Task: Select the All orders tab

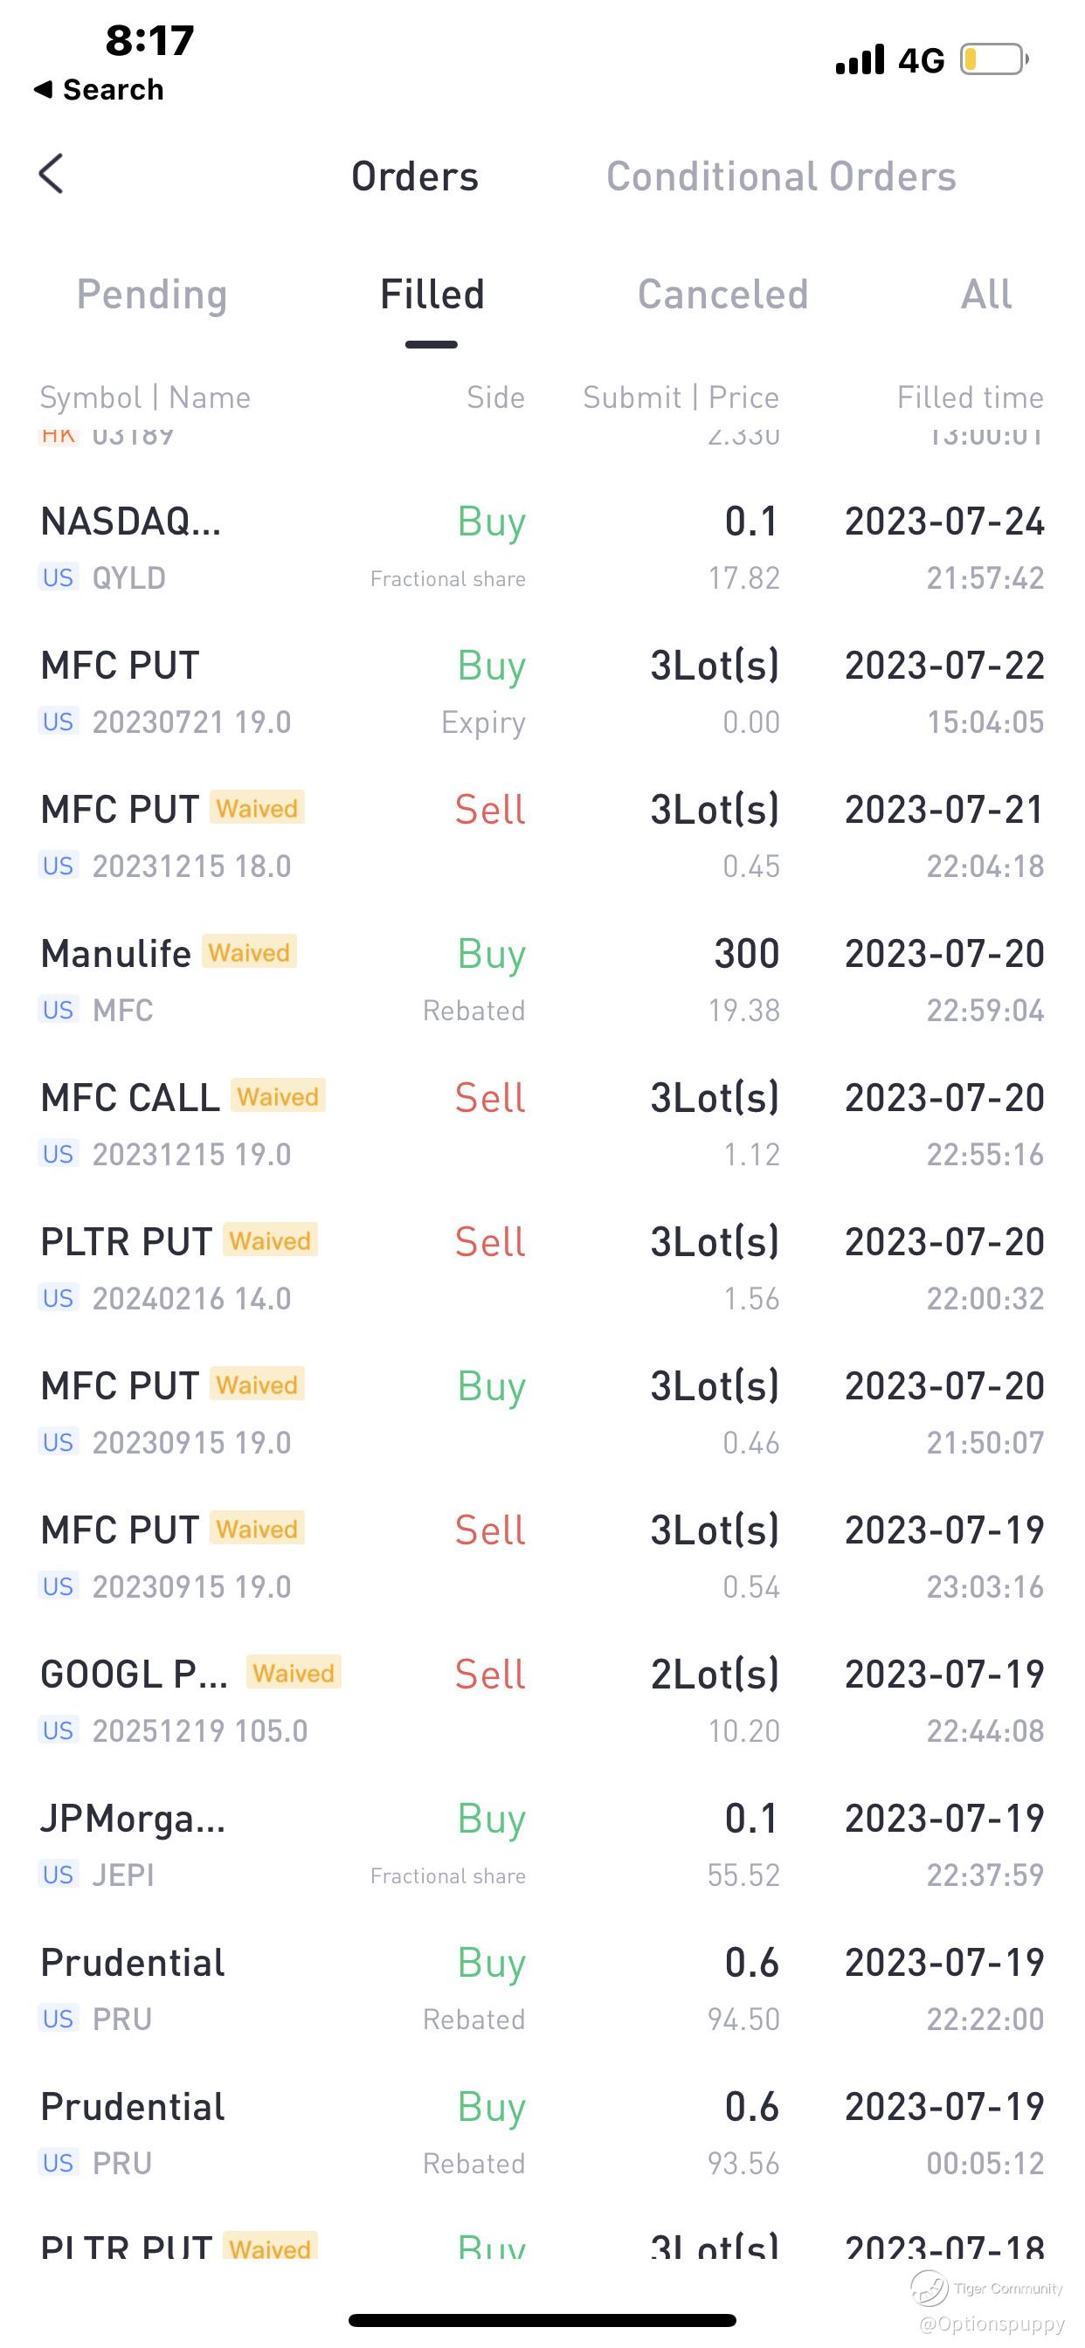Action: pos(985,294)
